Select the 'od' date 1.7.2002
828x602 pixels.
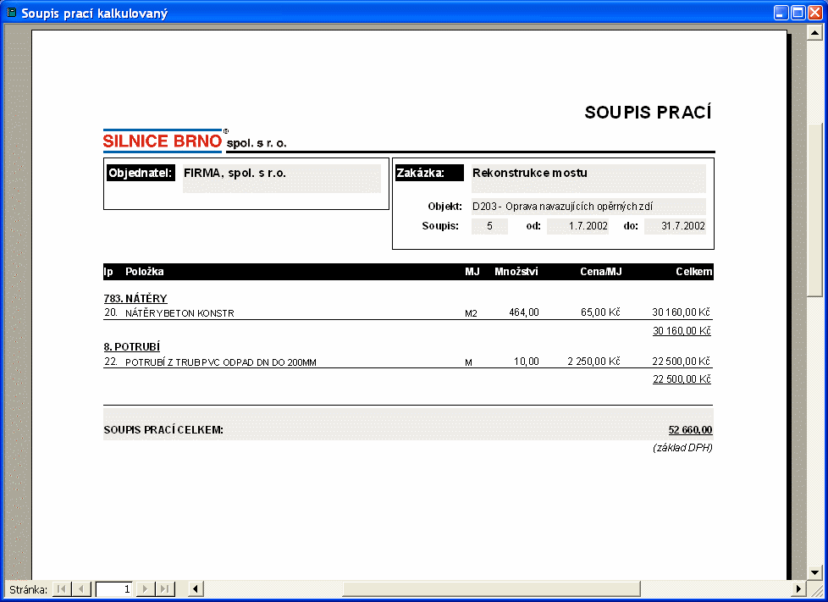tap(577, 226)
